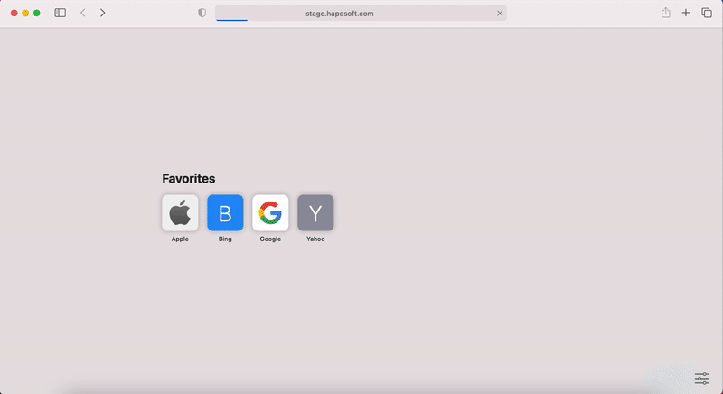Show the tab overview icon

click(707, 13)
